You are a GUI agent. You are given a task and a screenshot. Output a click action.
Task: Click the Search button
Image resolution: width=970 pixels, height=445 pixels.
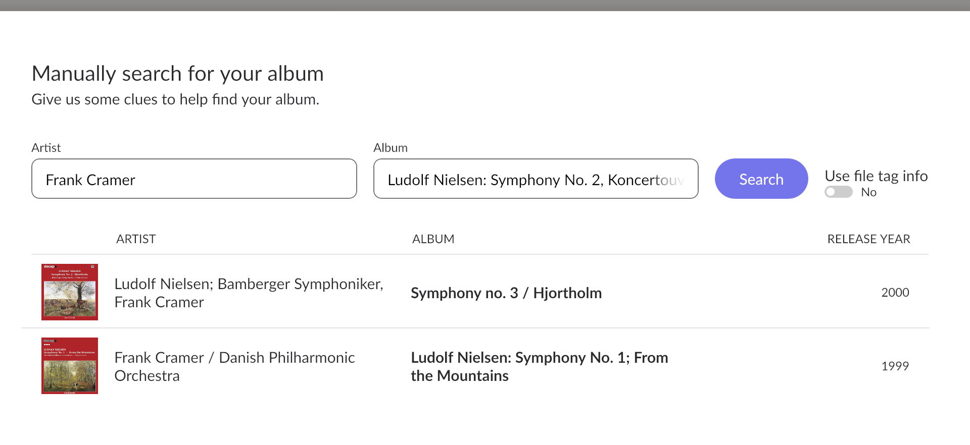761,179
